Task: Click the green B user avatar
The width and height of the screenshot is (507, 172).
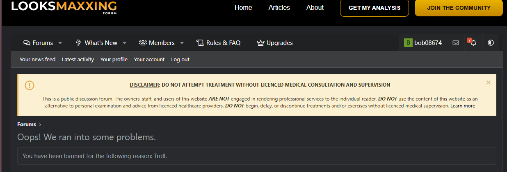Action: (408, 42)
